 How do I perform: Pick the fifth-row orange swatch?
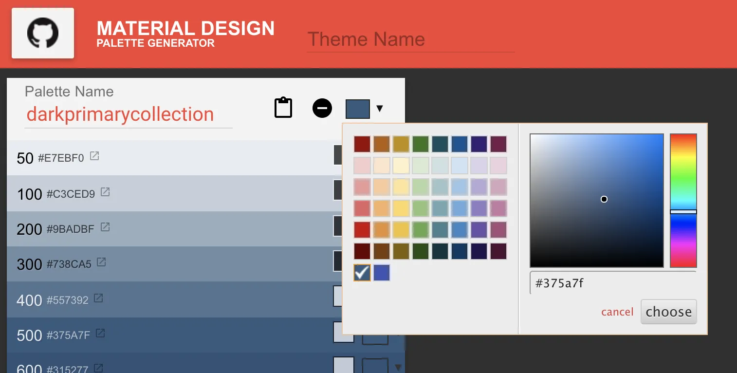point(382,230)
